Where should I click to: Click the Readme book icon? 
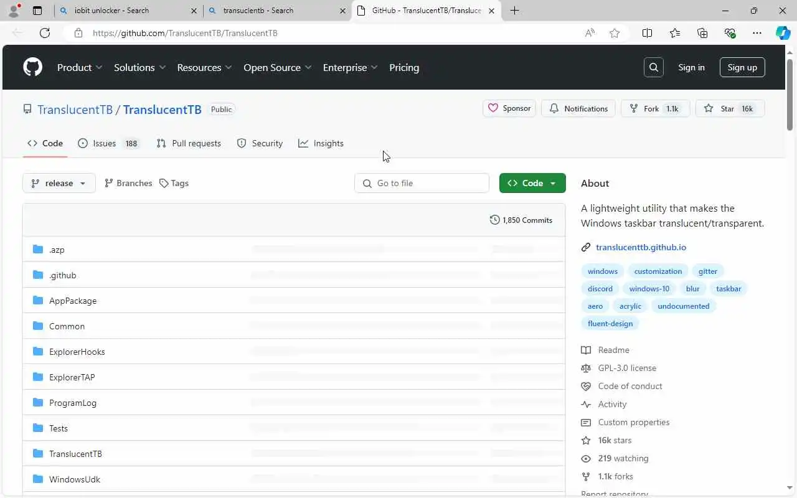coord(585,350)
